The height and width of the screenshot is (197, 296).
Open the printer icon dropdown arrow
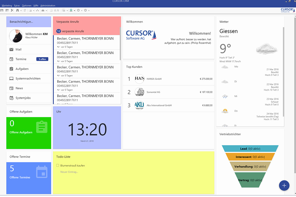[46, 11]
